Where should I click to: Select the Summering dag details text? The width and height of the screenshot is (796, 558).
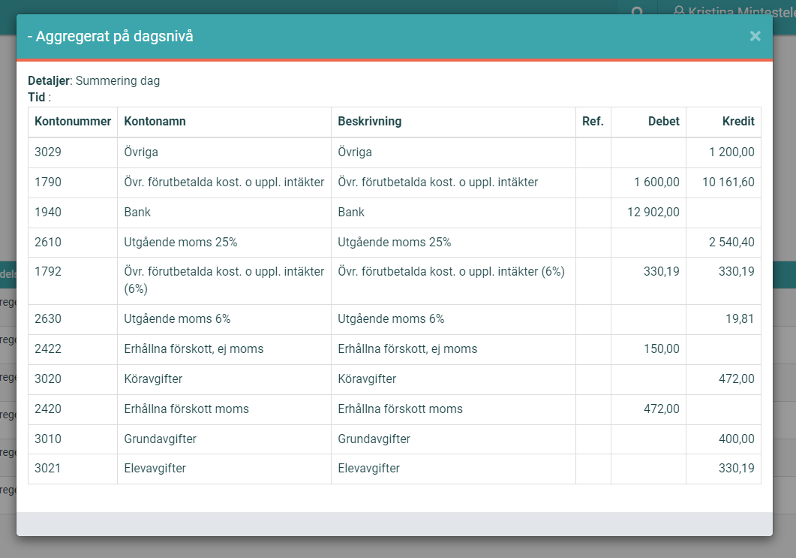pyautogui.click(x=118, y=81)
